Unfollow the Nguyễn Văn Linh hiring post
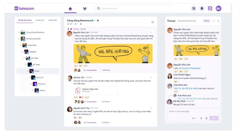 [106, 70]
